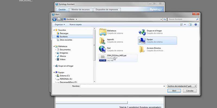Click the Cancelar button
Viewport: 217px width, 108px height.
(x=190, y=91)
